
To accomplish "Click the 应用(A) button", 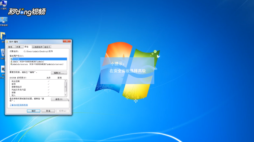I will point(63,111).
